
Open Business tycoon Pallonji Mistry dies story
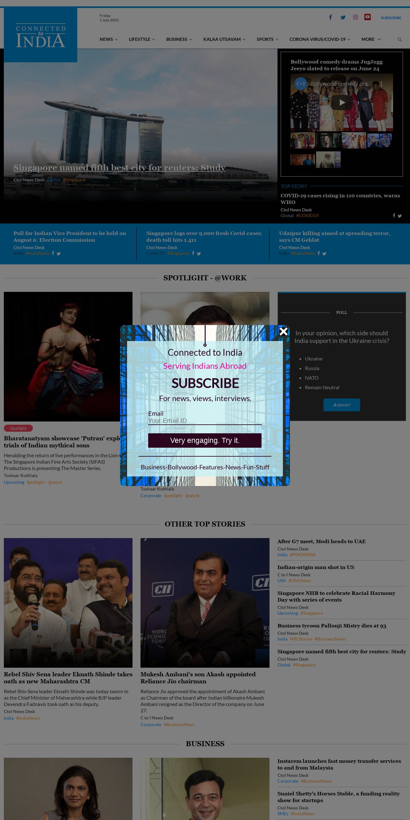[332, 626]
